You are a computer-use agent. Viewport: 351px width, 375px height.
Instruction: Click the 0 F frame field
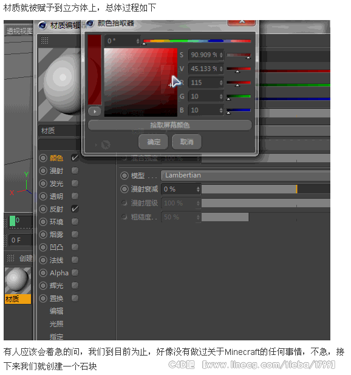(20, 240)
